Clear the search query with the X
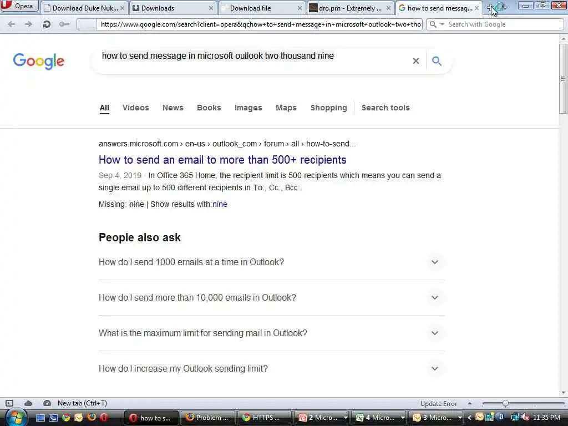Screen dimensions: 568x426 click(x=416, y=61)
